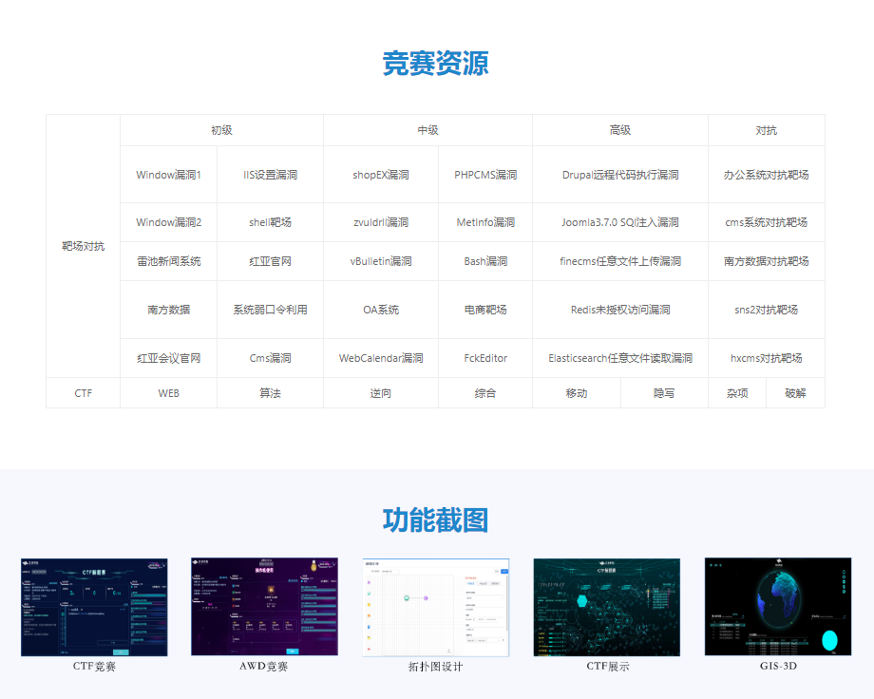This screenshot has height=699, width=874.
Task: Click the Window漏洞1 cell
Action: point(168,175)
